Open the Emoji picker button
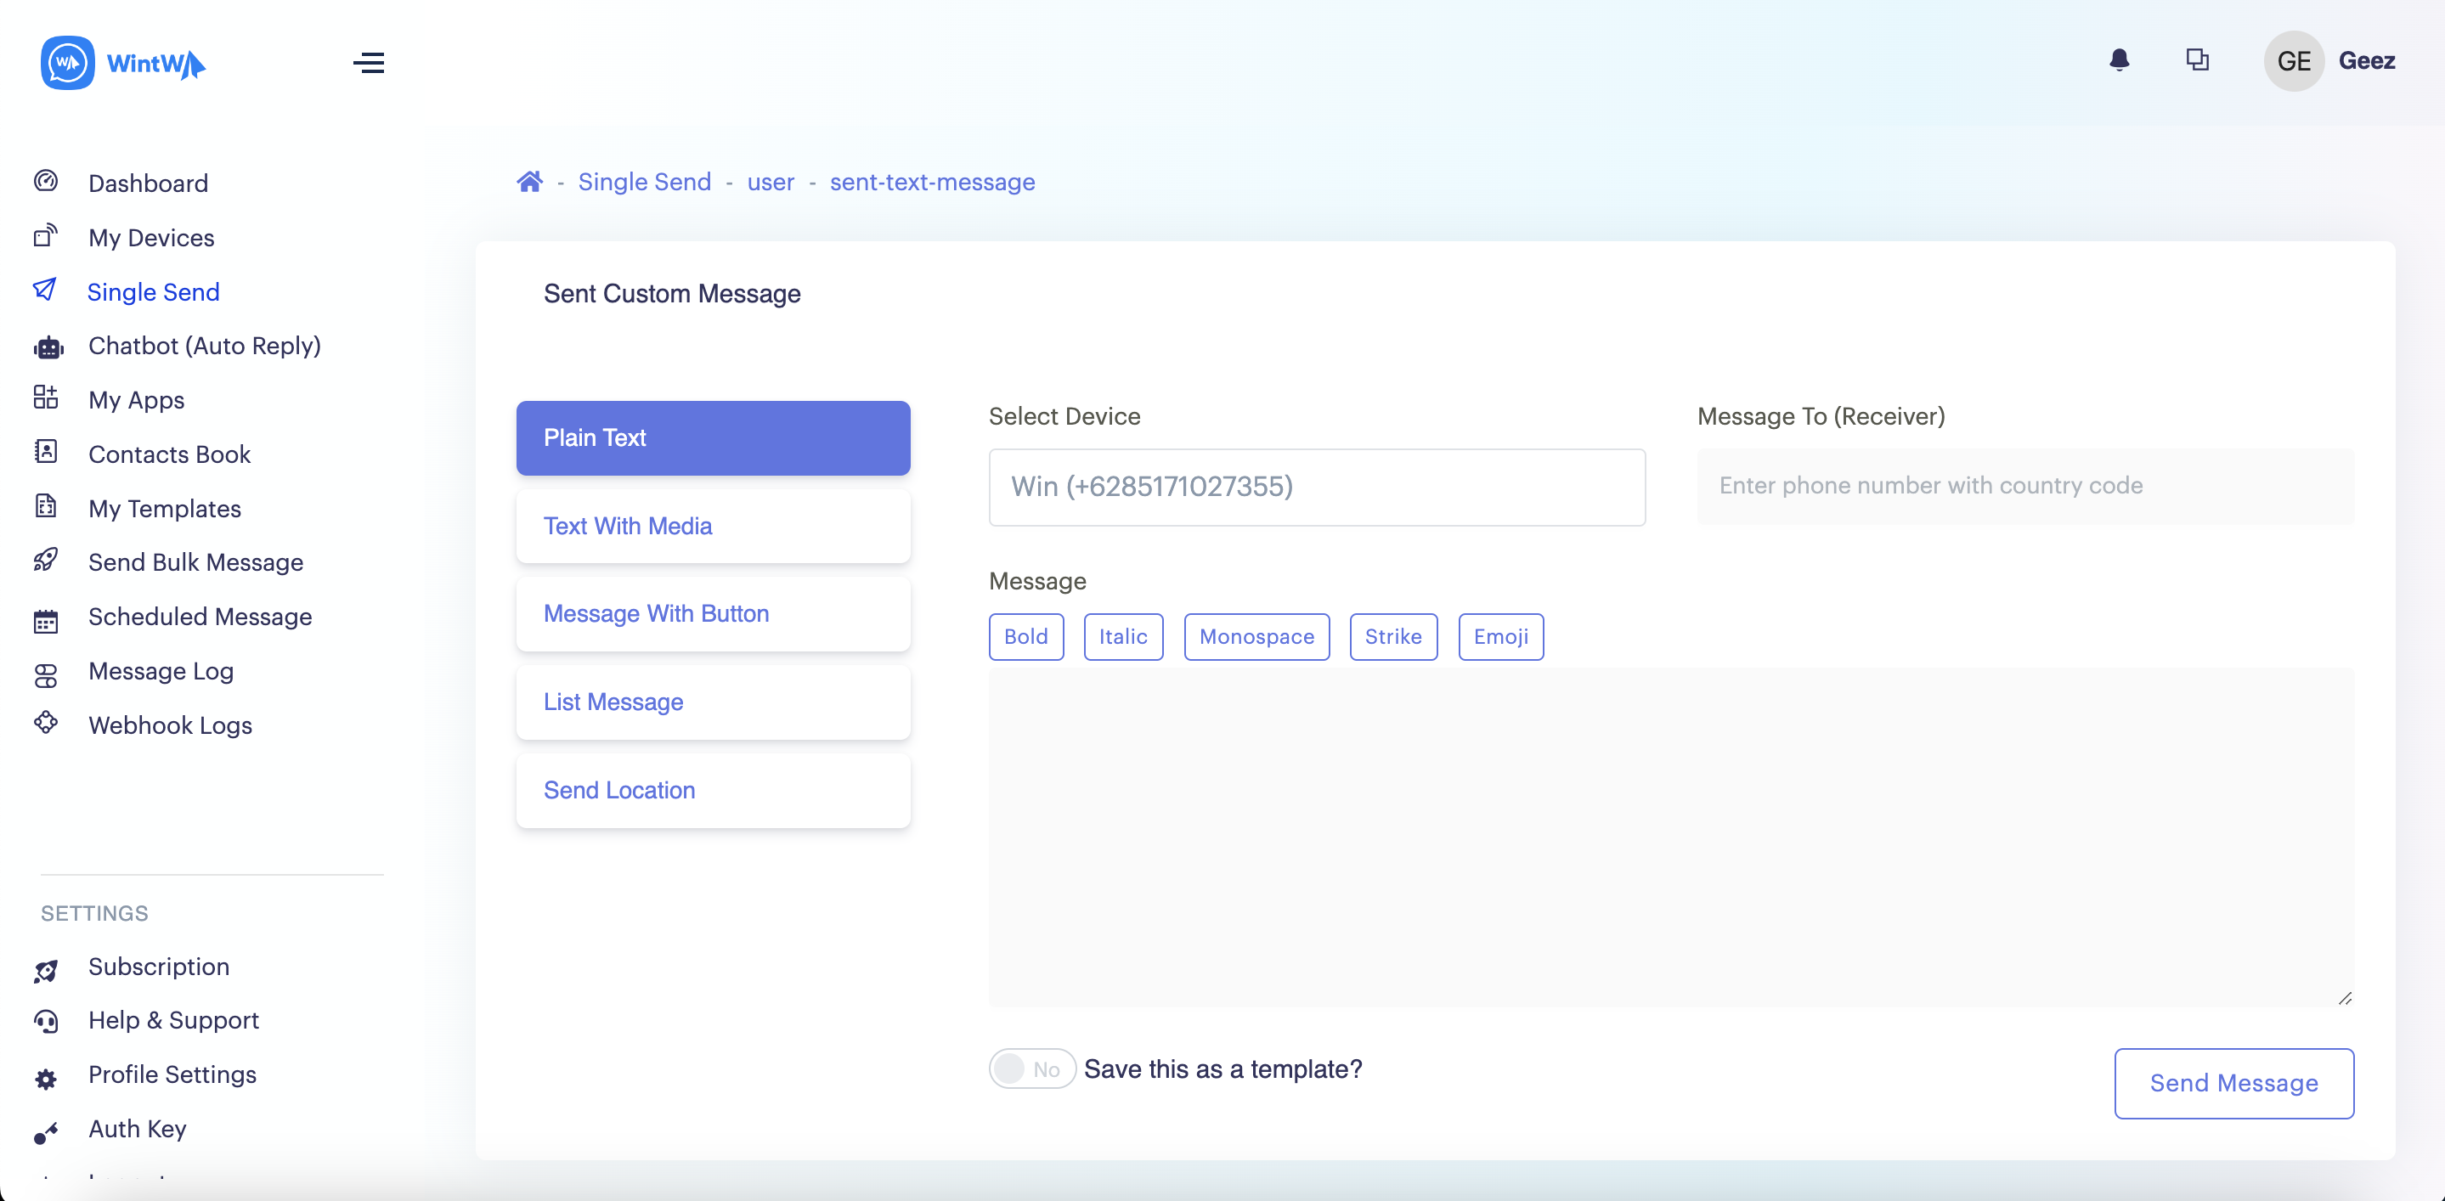The height and width of the screenshot is (1201, 2445). (1499, 636)
